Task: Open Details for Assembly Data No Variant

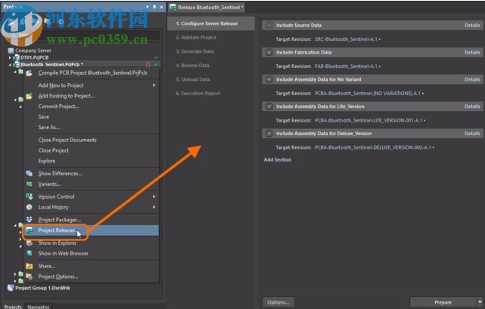Action: (x=472, y=79)
